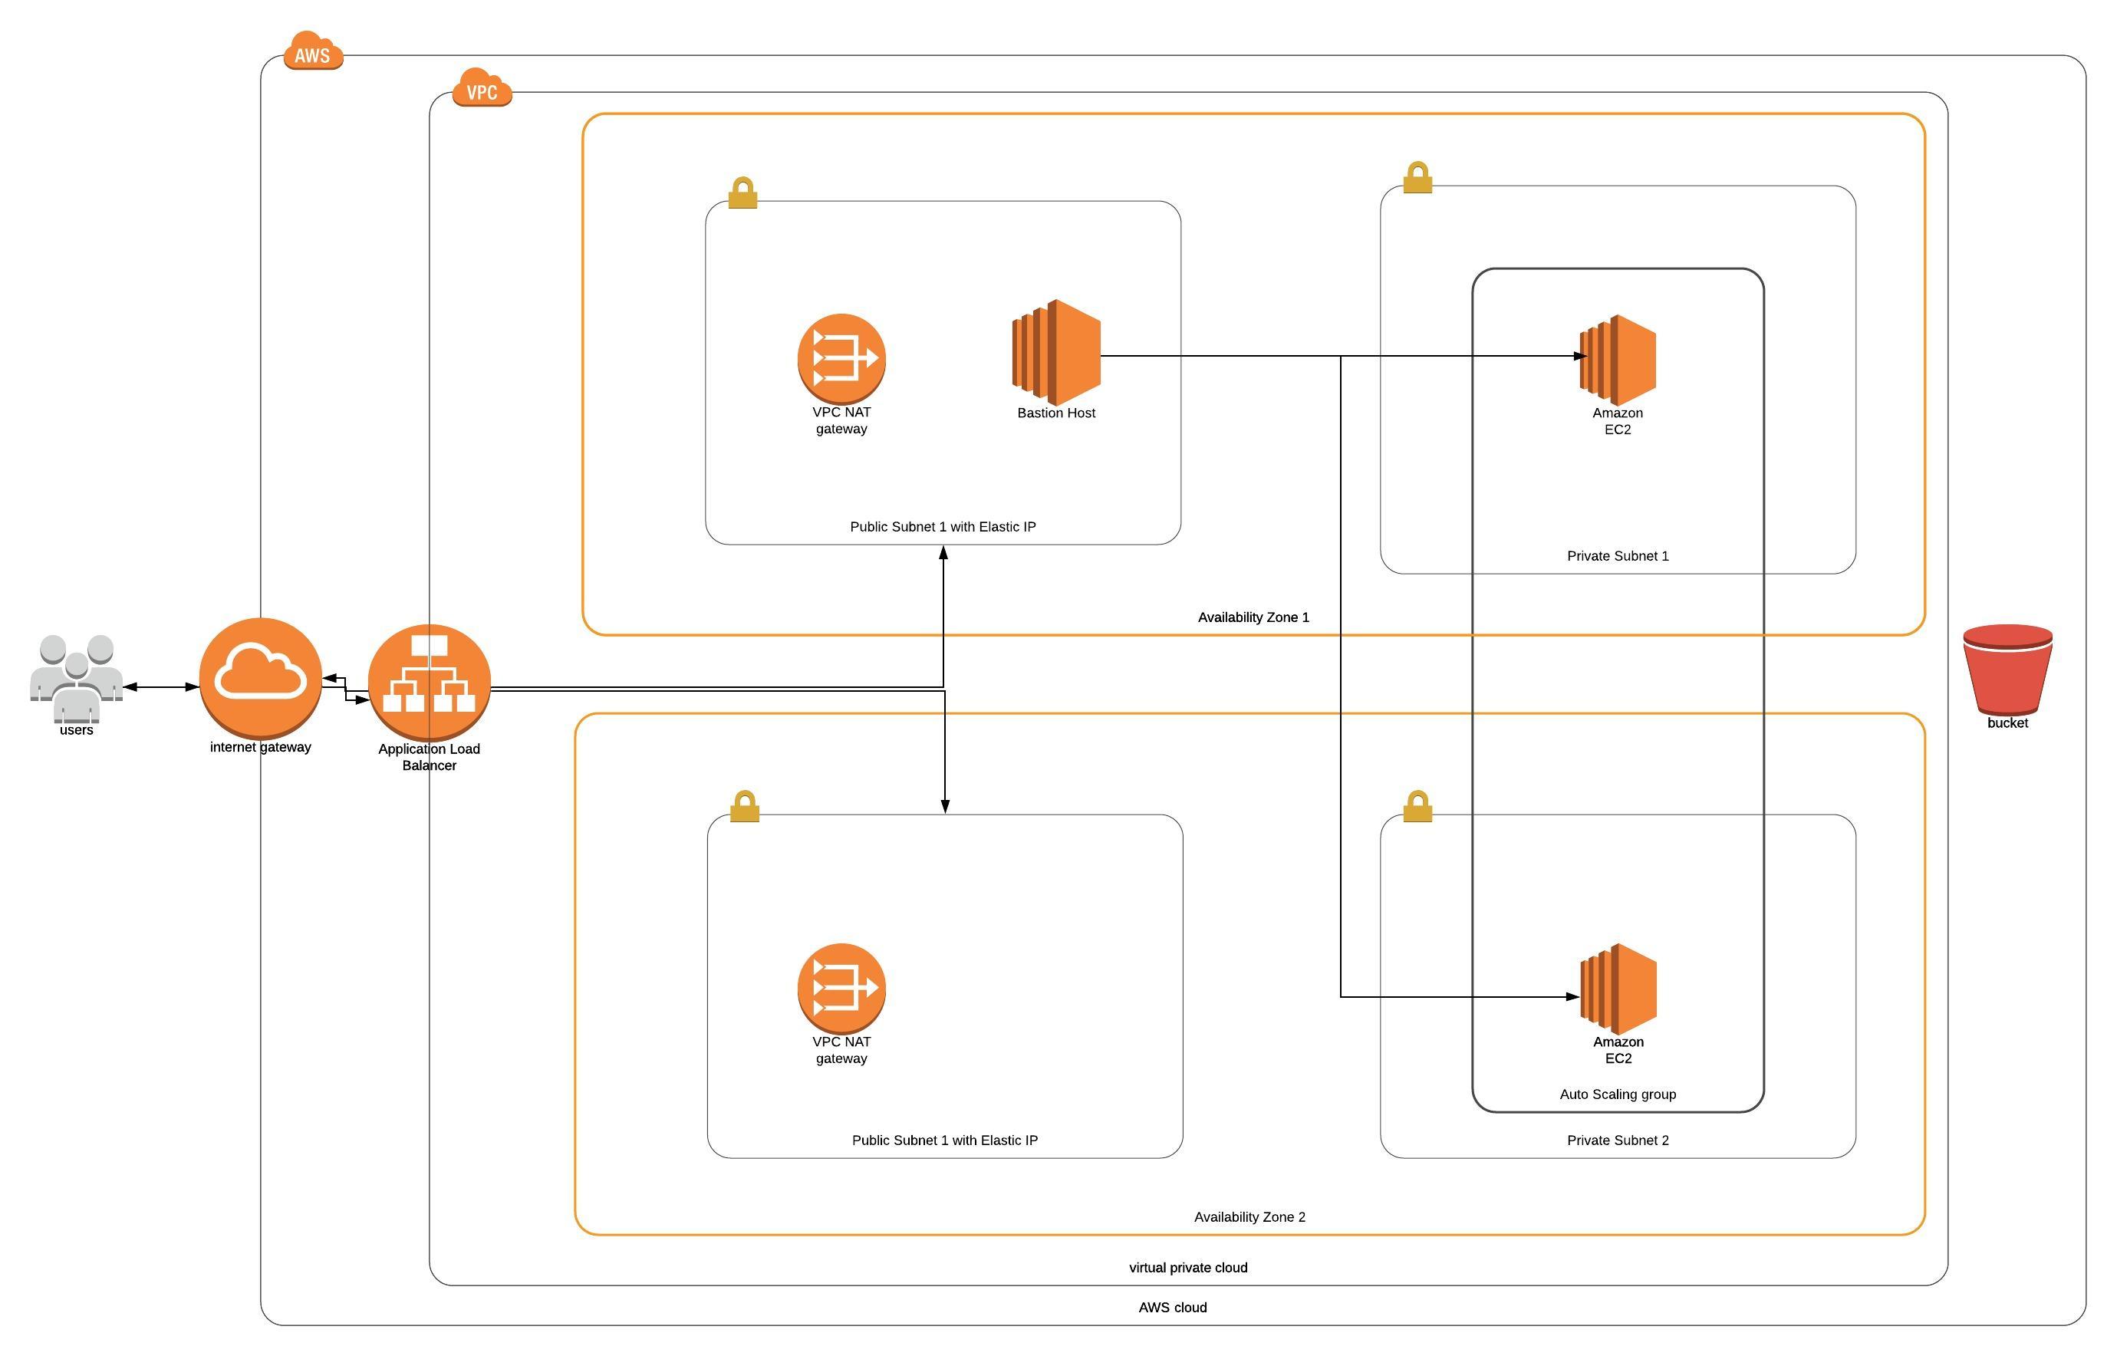Viewport: 2117px width, 1356px height.
Task: Select the Bastion Host server icon
Action: point(1056,351)
